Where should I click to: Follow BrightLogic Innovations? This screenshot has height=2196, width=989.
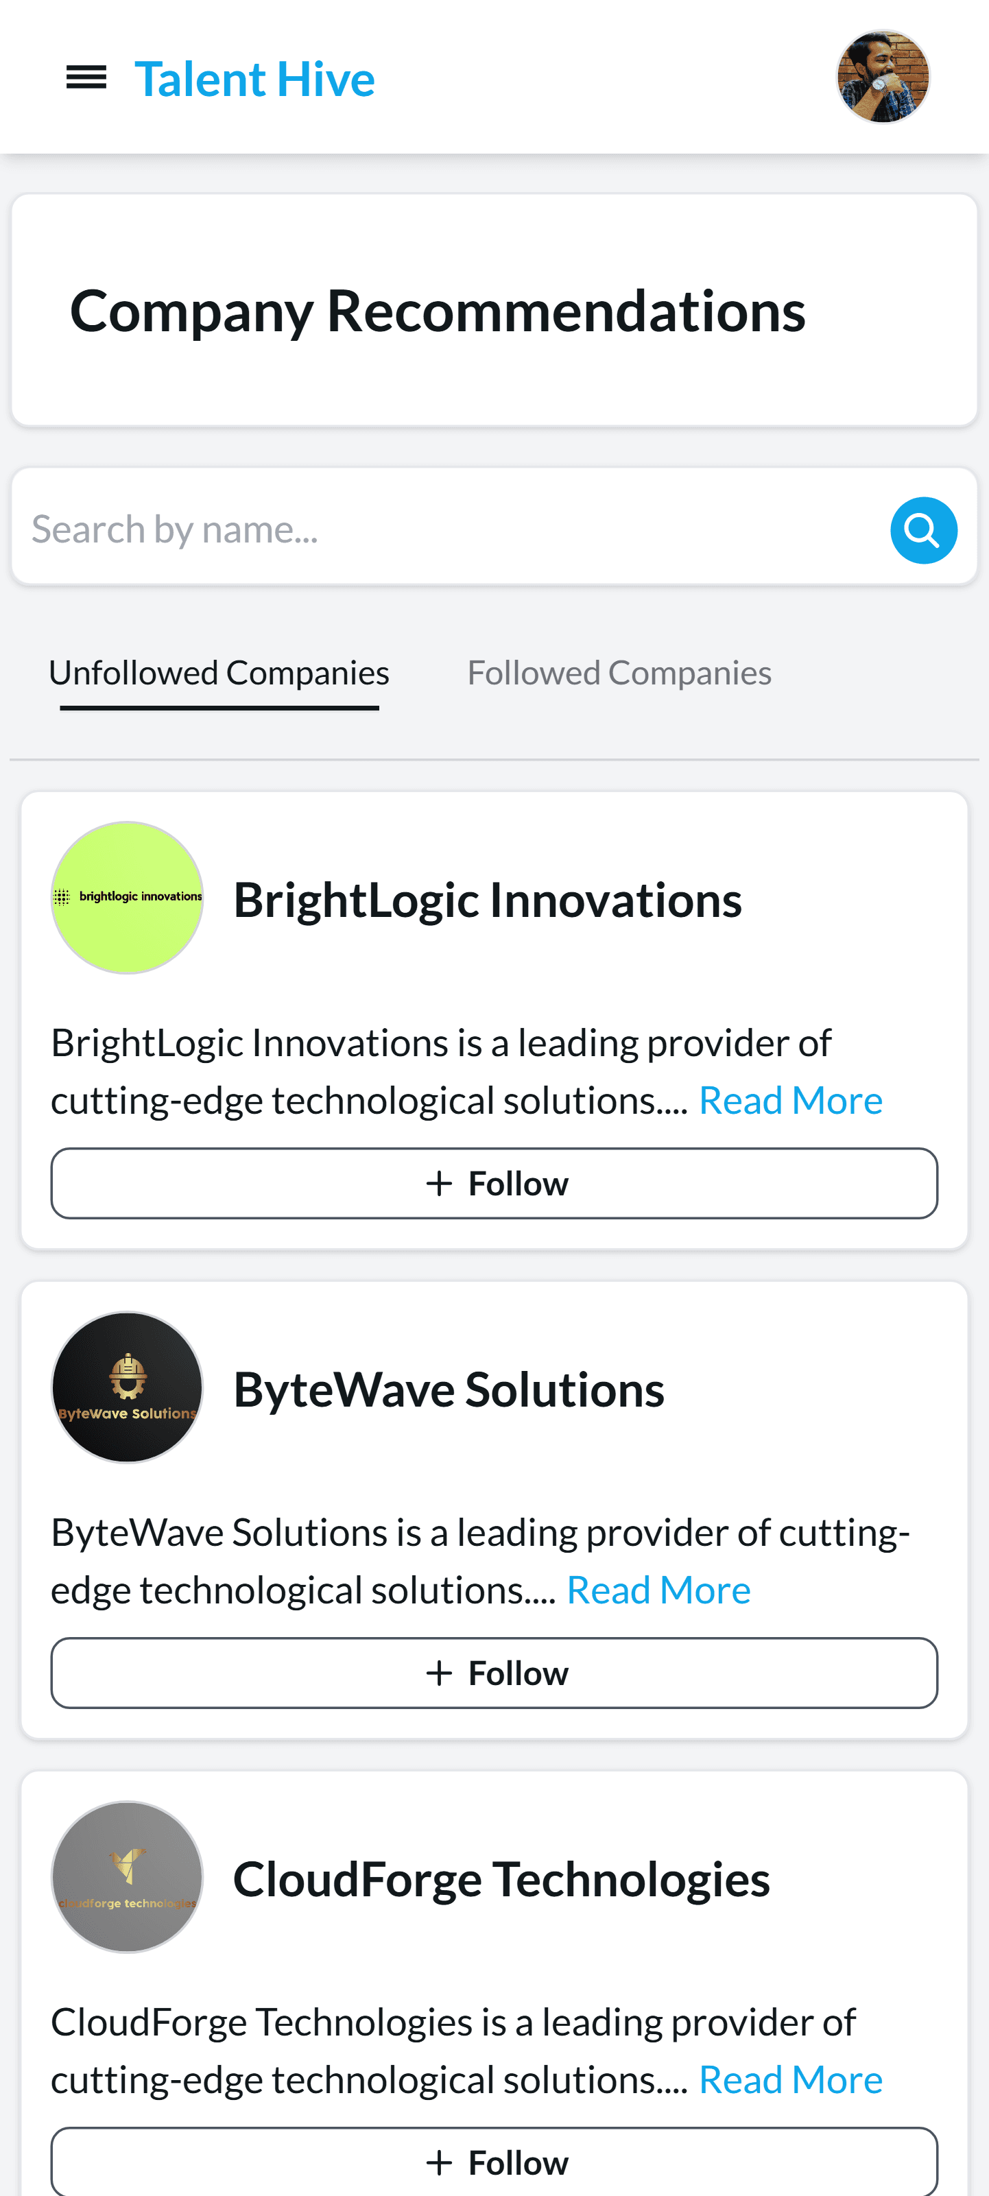click(x=494, y=1183)
